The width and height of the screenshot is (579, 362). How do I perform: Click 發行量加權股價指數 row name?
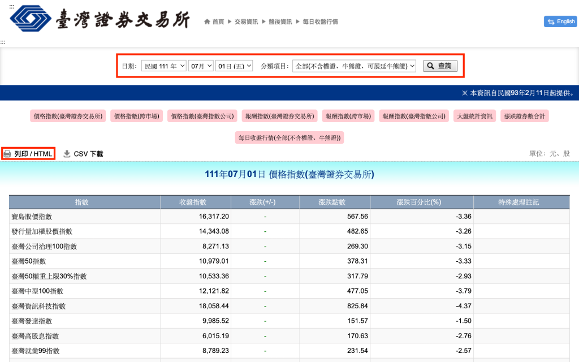42,231
